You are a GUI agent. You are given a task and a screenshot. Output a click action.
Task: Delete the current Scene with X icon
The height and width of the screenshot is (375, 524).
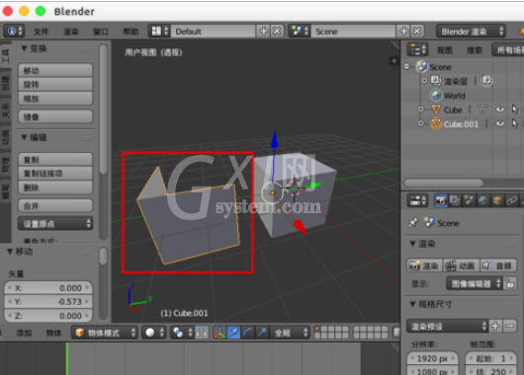[x=417, y=32]
